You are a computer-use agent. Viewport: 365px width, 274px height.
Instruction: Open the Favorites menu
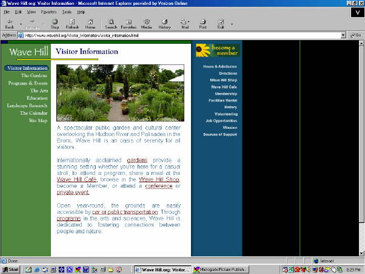click(49, 12)
